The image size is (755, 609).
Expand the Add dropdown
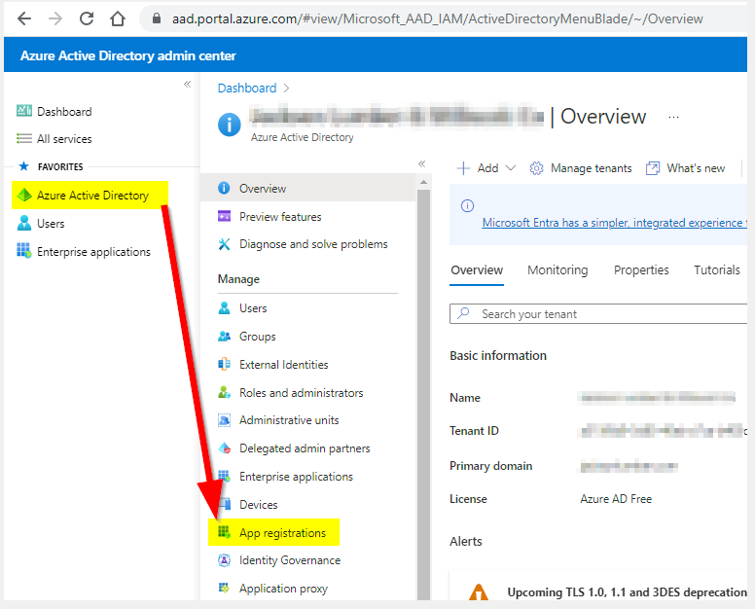click(x=486, y=168)
